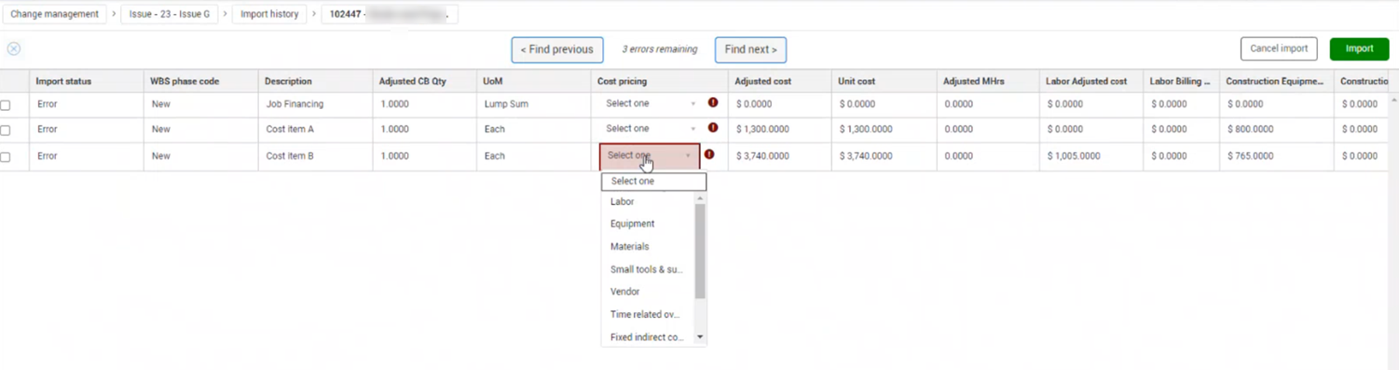Screen dimensions: 1399x370
Task: Tick the Cost item B row checkbox
Action: 6,158
